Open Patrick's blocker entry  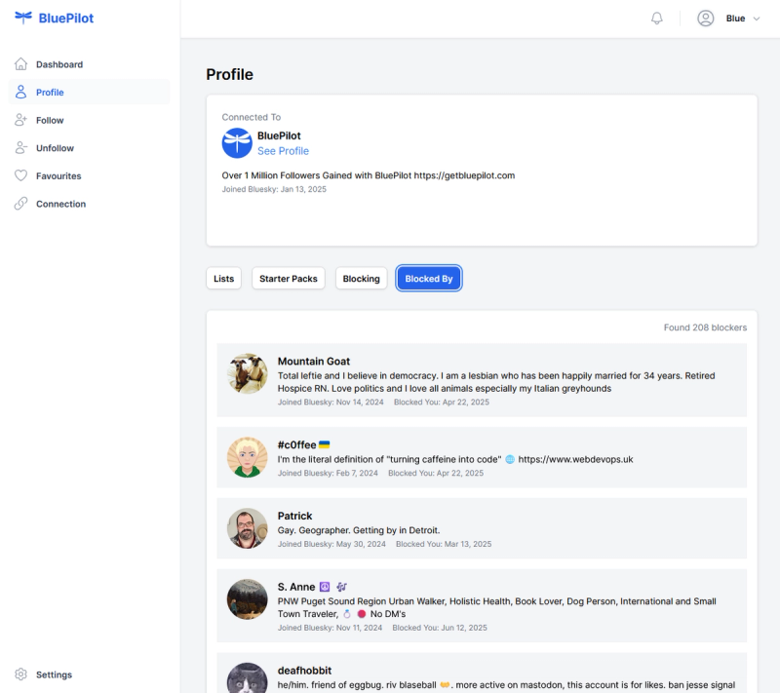click(482, 528)
